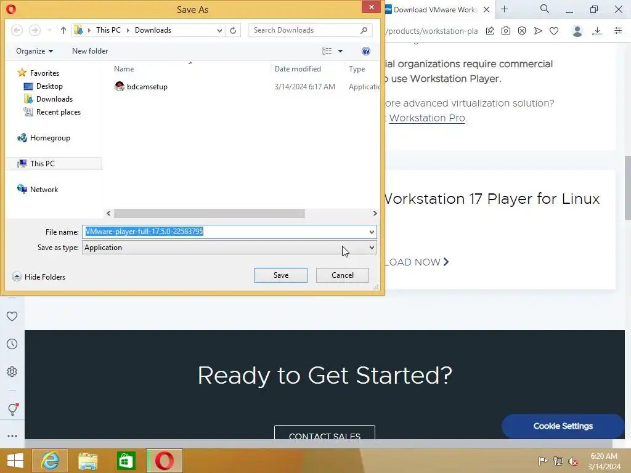Click the file list scroll right arrow
This screenshot has height=473, width=631.
pyautogui.click(x=375, y=214)
